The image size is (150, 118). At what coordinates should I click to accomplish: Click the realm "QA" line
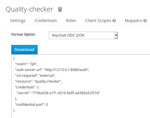click(x=26, y=64)
